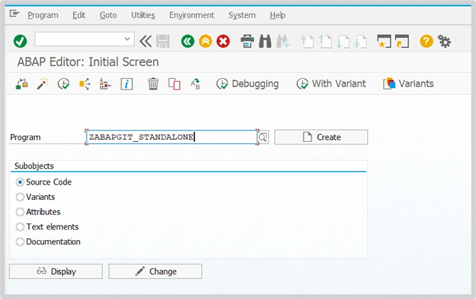The width and height of the screenshot is (476, 299).
Task: Click the 'Subobjects' group header
Action: [x=34, y=166]
